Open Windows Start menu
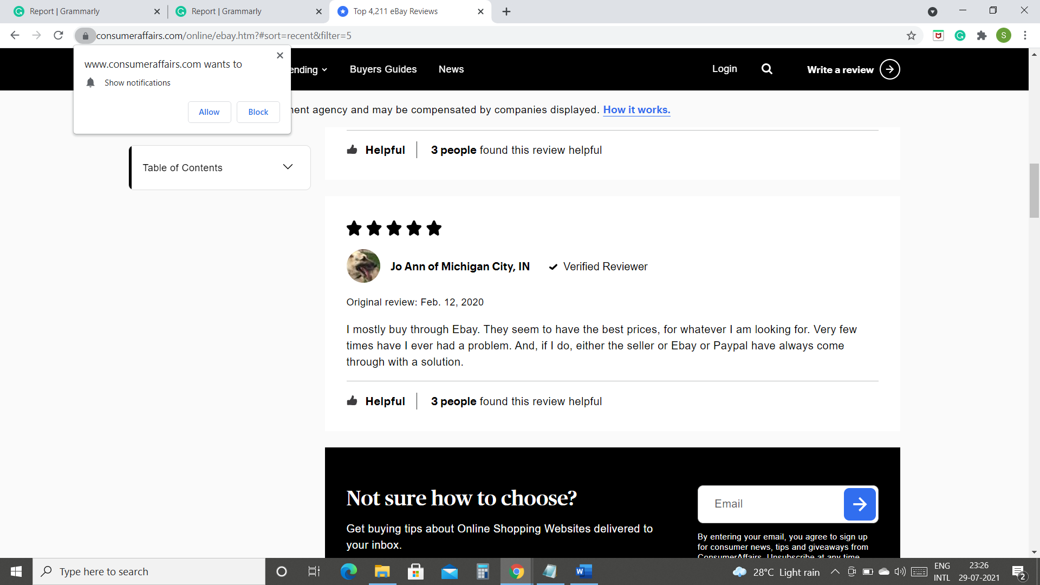Image resolution: width=1040 pixels, height=585 pixels. point(16,571)
